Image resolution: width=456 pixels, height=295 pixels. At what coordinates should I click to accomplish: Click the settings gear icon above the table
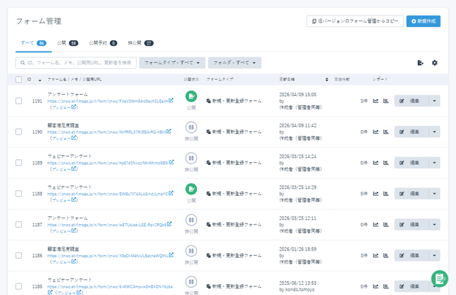[435, 63]
